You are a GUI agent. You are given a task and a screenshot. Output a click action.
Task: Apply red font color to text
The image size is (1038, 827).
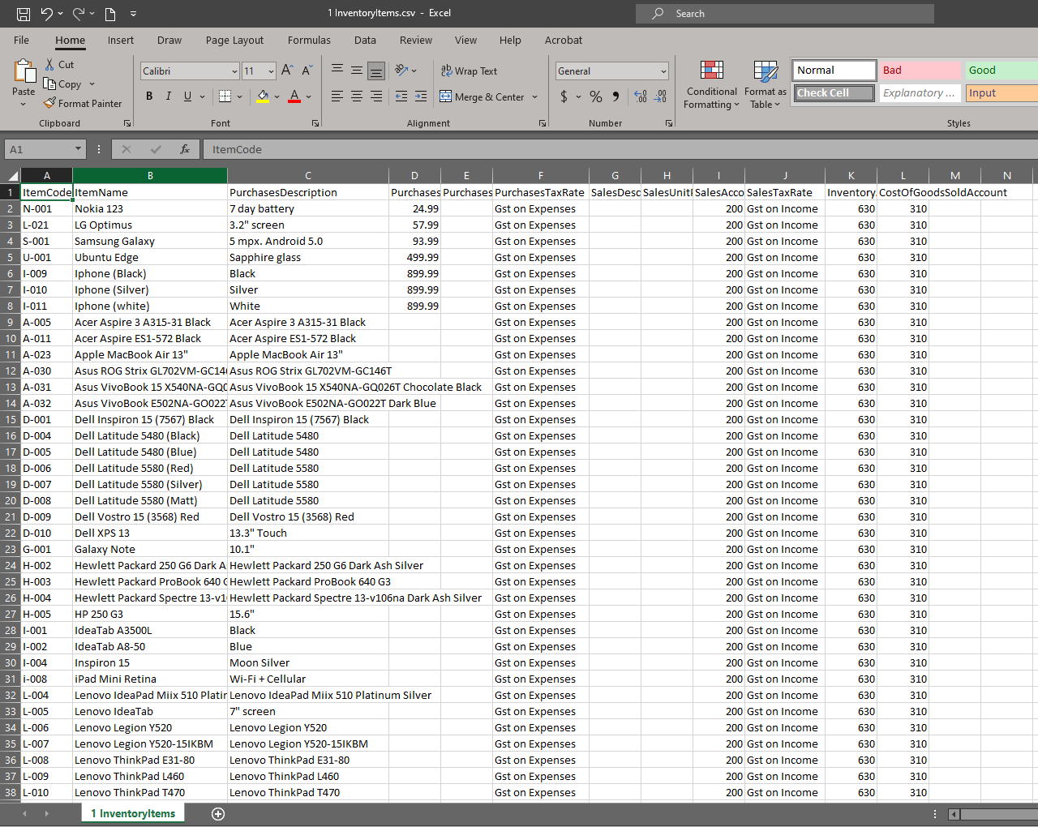pyautogui.click(x=294, y=96)
